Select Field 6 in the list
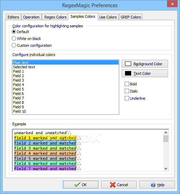180x194 pixels. click(x=66, y=94)
